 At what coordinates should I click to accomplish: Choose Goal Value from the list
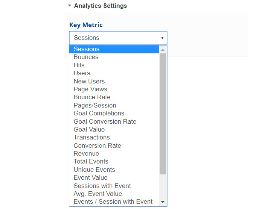(89, 129)
